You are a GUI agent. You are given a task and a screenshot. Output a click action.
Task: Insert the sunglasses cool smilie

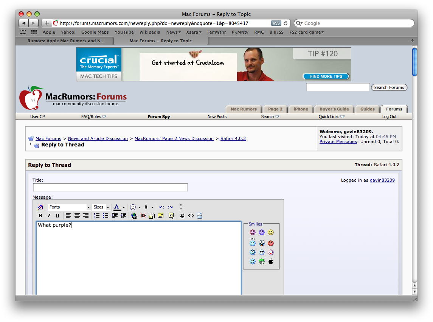[262, 252]
